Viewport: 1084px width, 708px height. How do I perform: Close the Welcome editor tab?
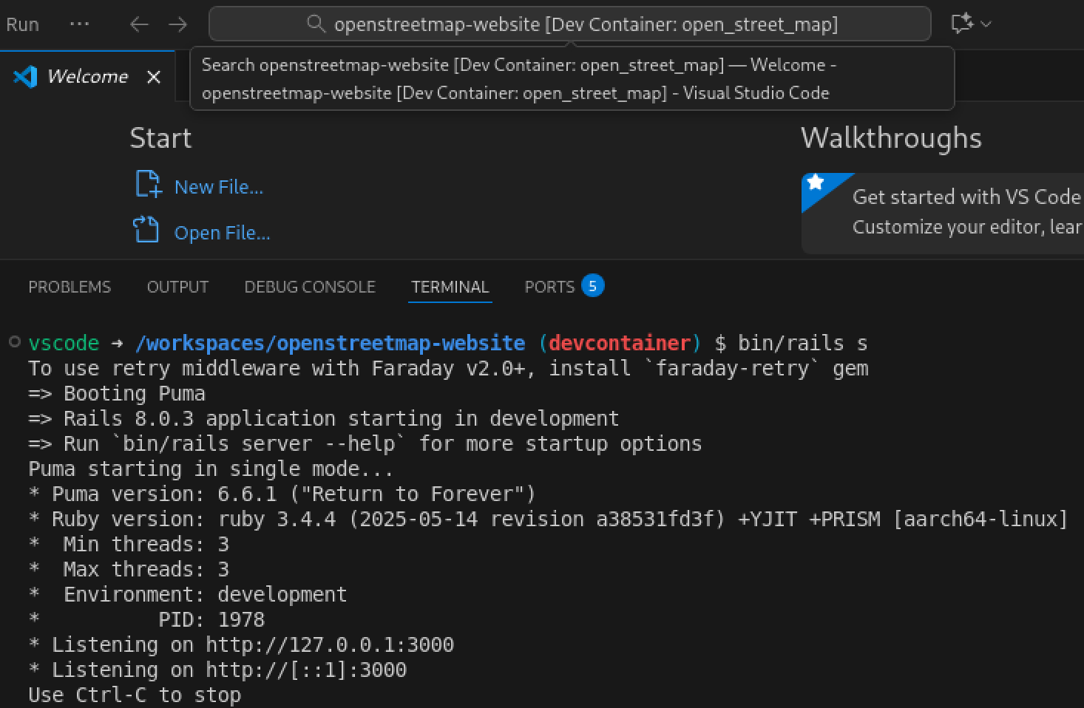click(154, 77)
